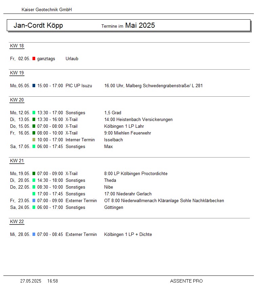Select the KW 22 week header
The height and width of the screenshot is (289, 264).
[17, 222]
